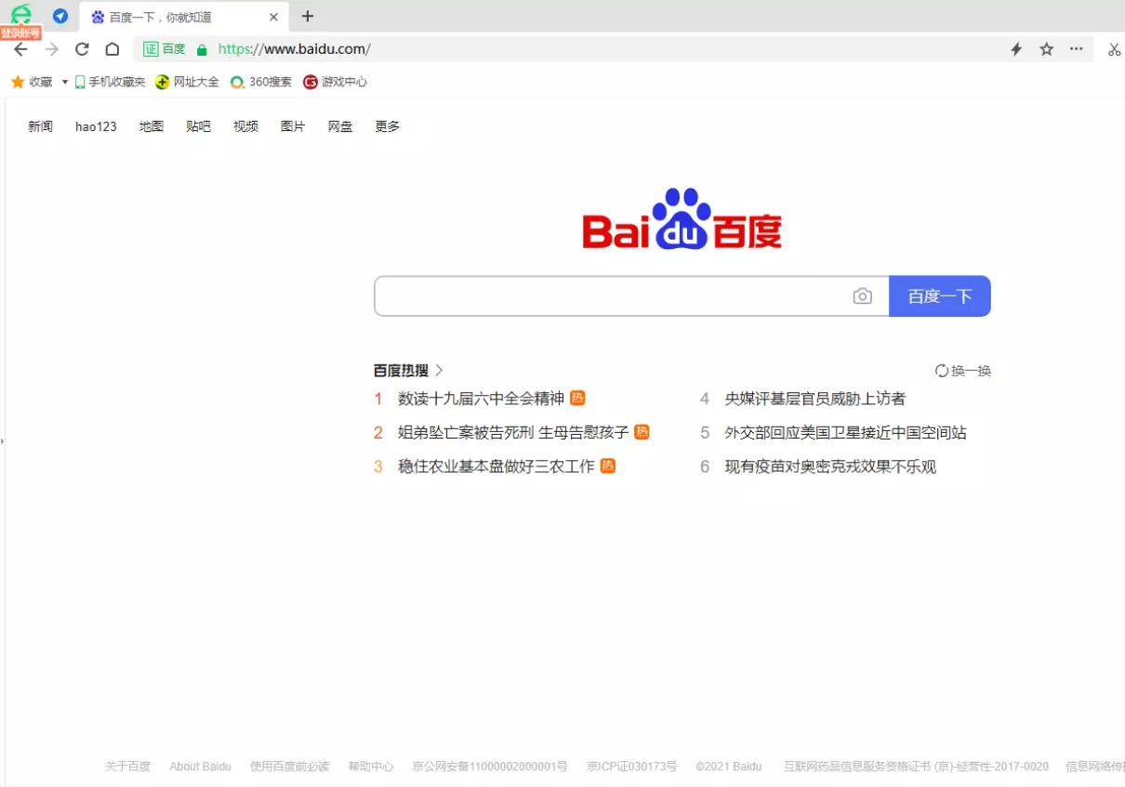Click the camera image search icon

click(x=863, y=296)
